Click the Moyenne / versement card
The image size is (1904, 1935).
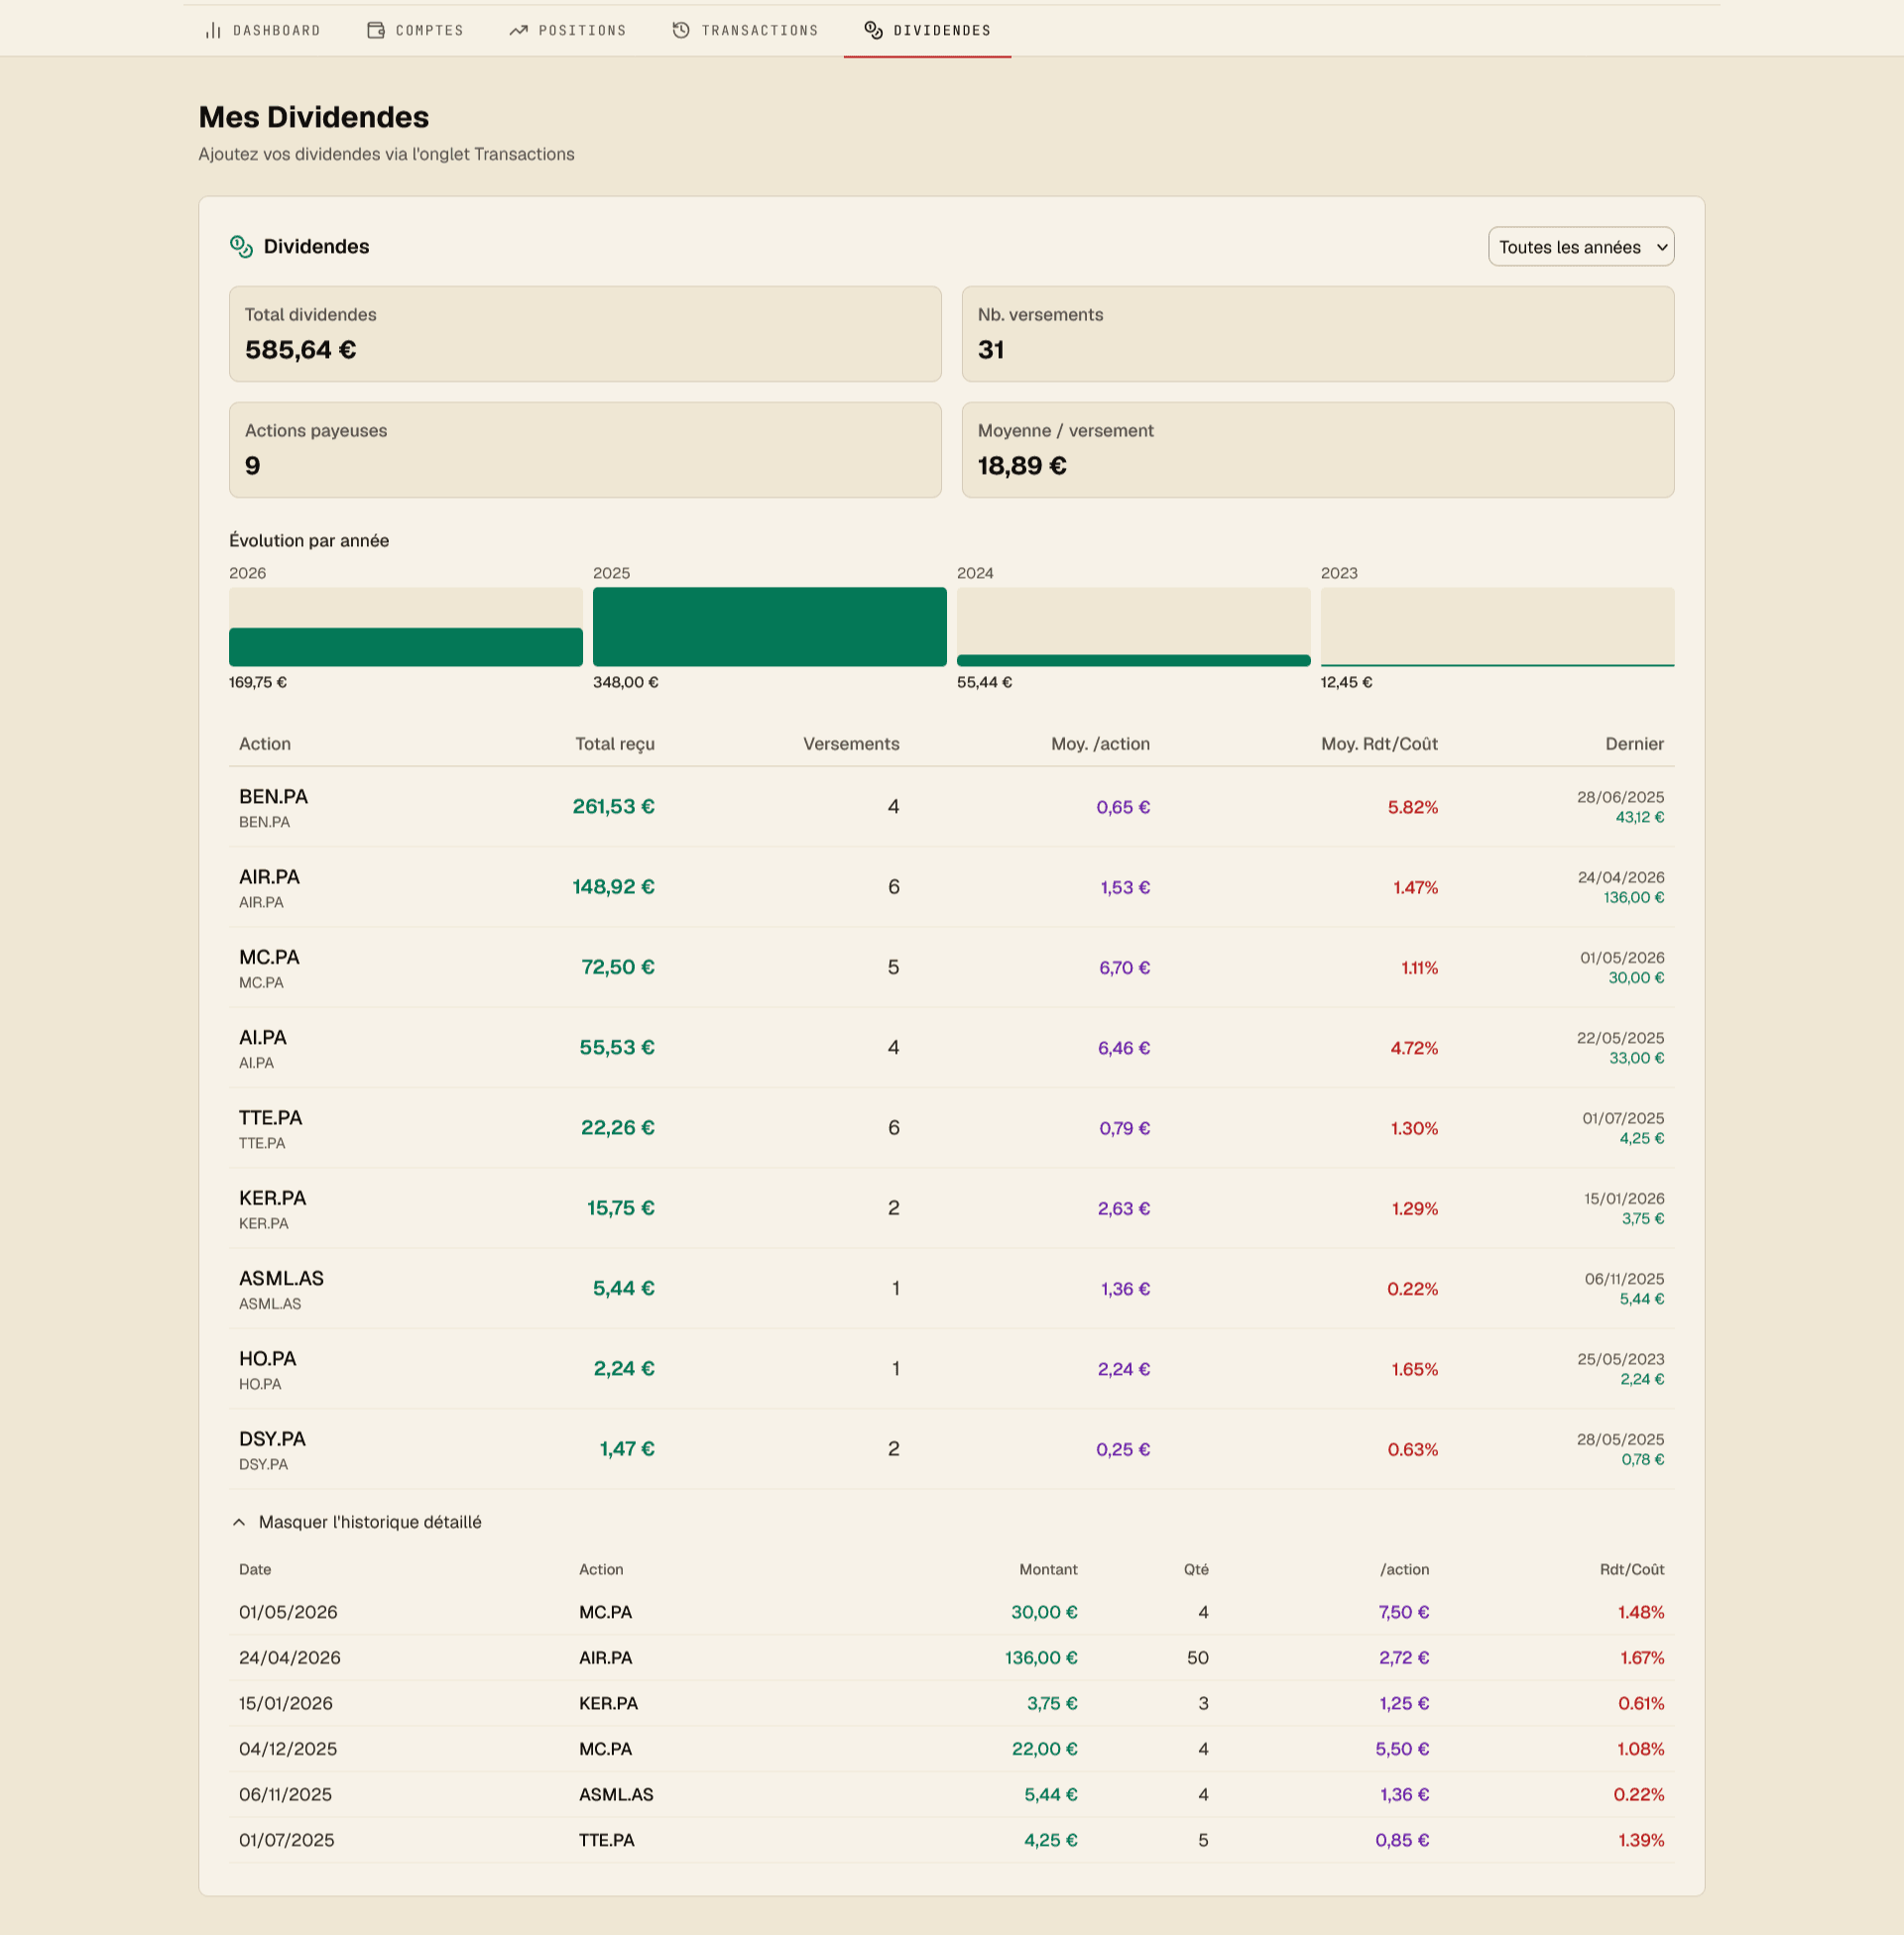click(x=1318, y=450)
